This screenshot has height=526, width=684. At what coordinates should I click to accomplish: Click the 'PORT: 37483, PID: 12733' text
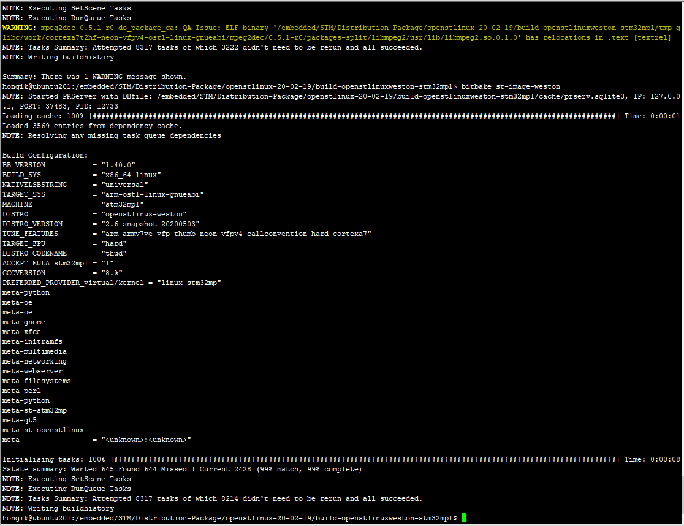[69, 107]
